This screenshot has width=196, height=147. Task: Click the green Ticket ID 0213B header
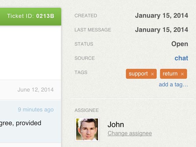(31, 16)
